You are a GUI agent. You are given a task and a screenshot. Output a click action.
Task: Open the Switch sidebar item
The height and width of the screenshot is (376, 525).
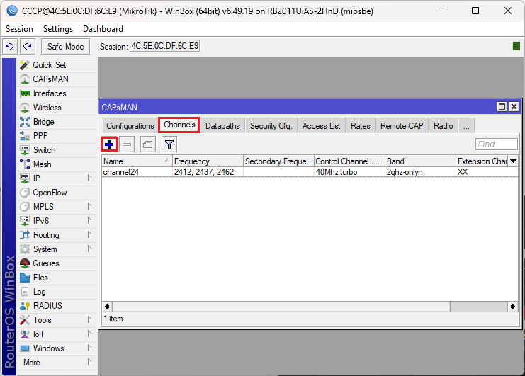(57, 150)
